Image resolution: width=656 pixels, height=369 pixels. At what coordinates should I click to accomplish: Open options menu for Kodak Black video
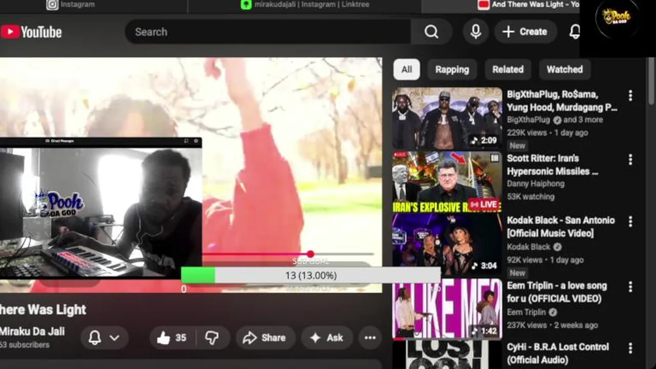click(x=630, y=221)
